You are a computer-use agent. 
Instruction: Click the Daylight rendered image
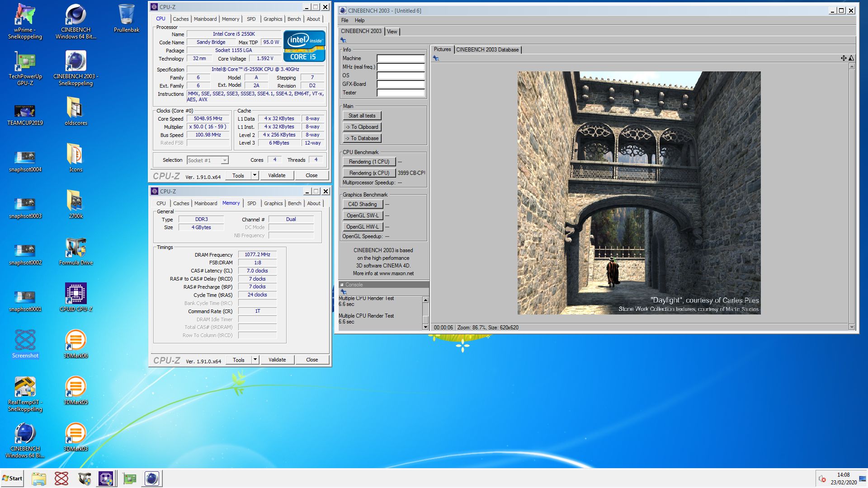coord(639,193)
